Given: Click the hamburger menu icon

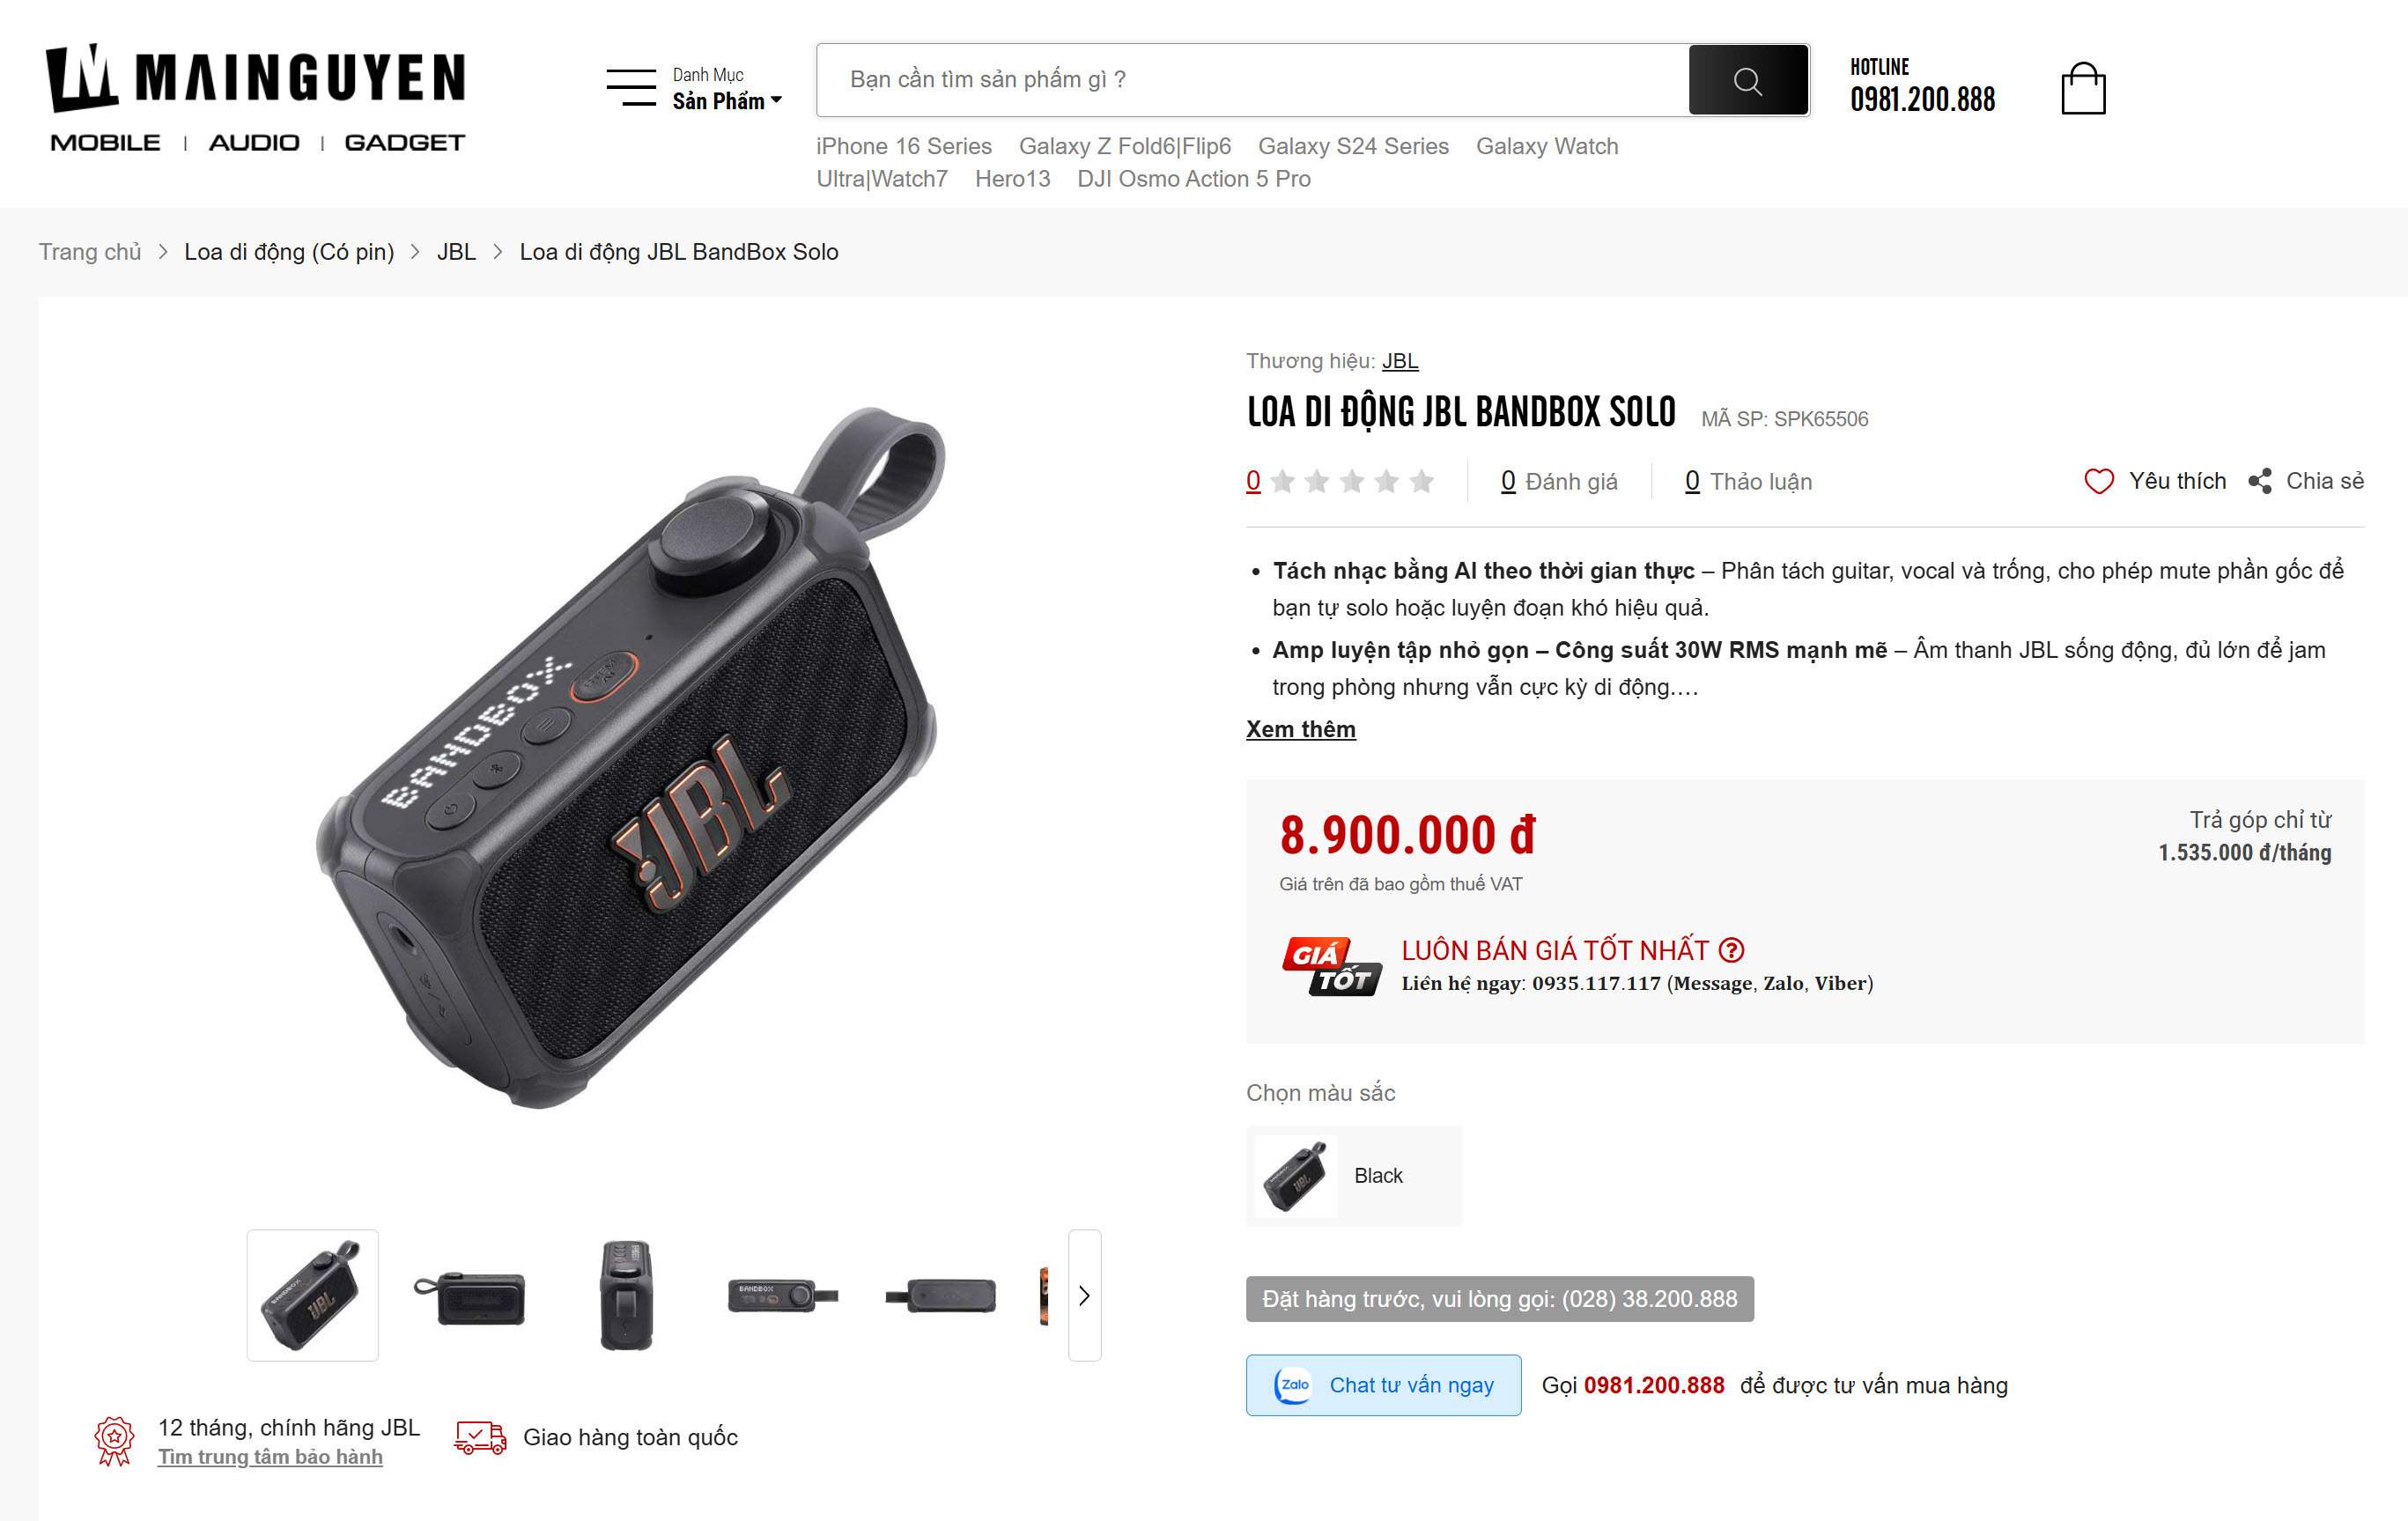Looking at the screenshot, I should (x=631, y=87).
